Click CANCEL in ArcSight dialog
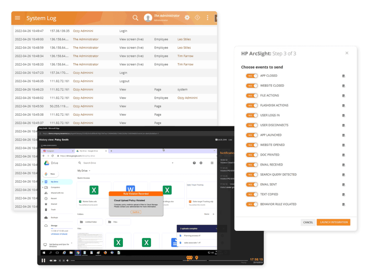The image size is (369, 277). pos(308,222)
